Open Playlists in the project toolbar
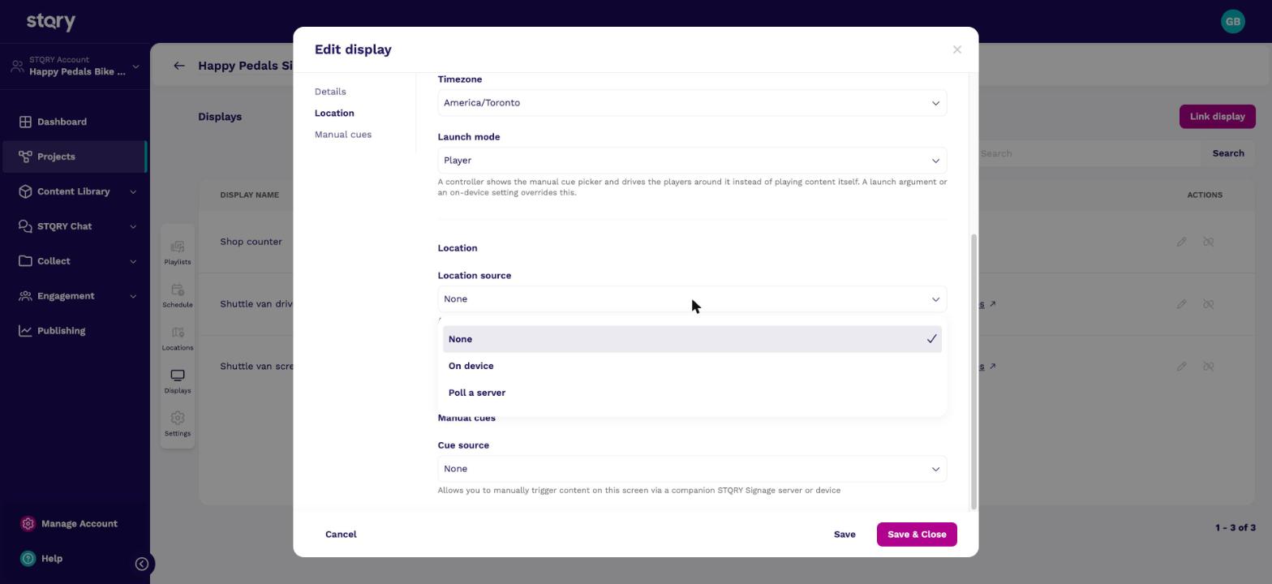The width and height of the screenshot is (1272, 584). 178,252
